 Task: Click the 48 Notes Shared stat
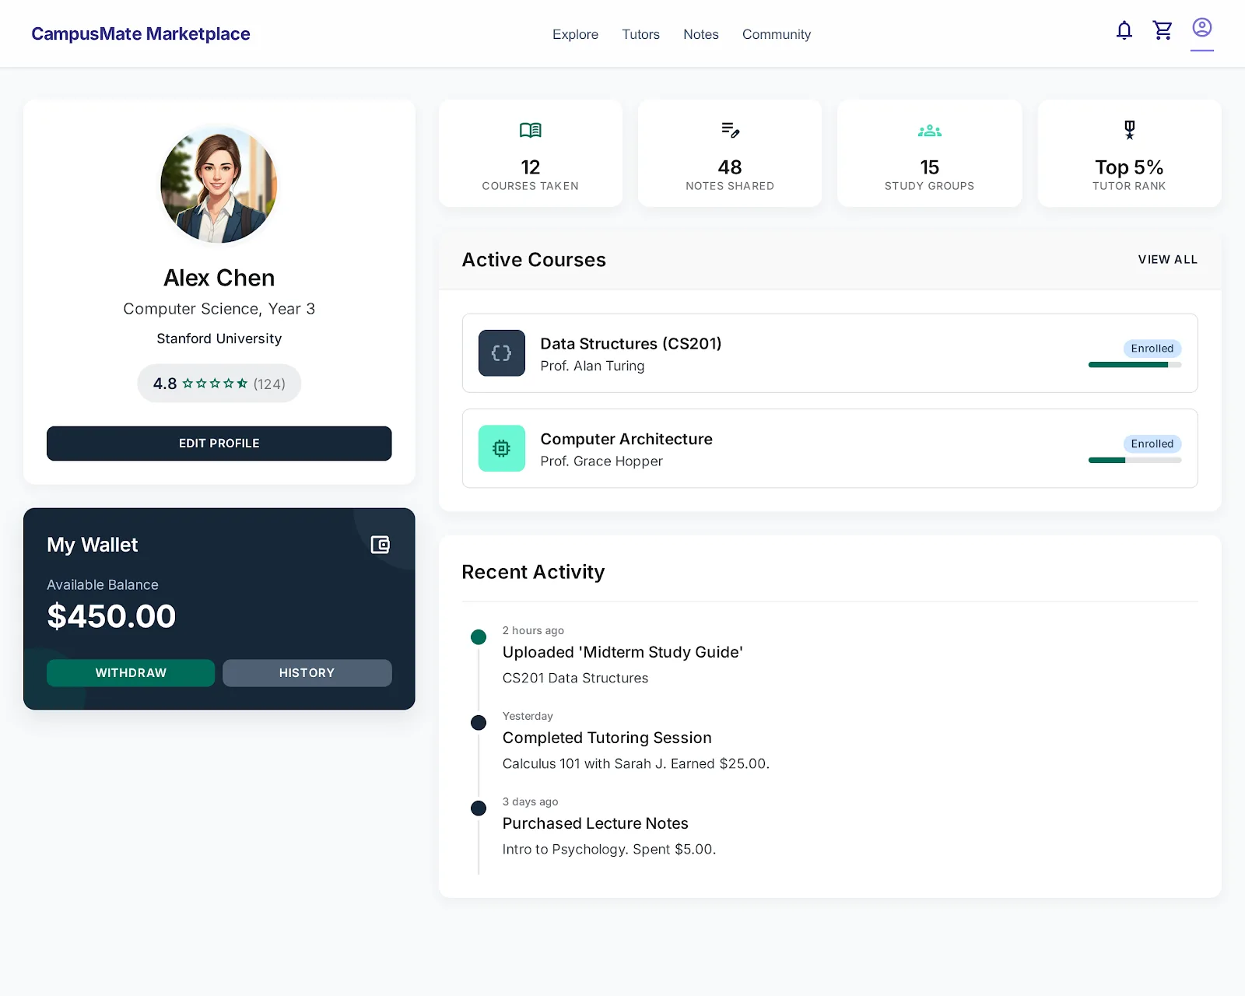pos(730,153)
